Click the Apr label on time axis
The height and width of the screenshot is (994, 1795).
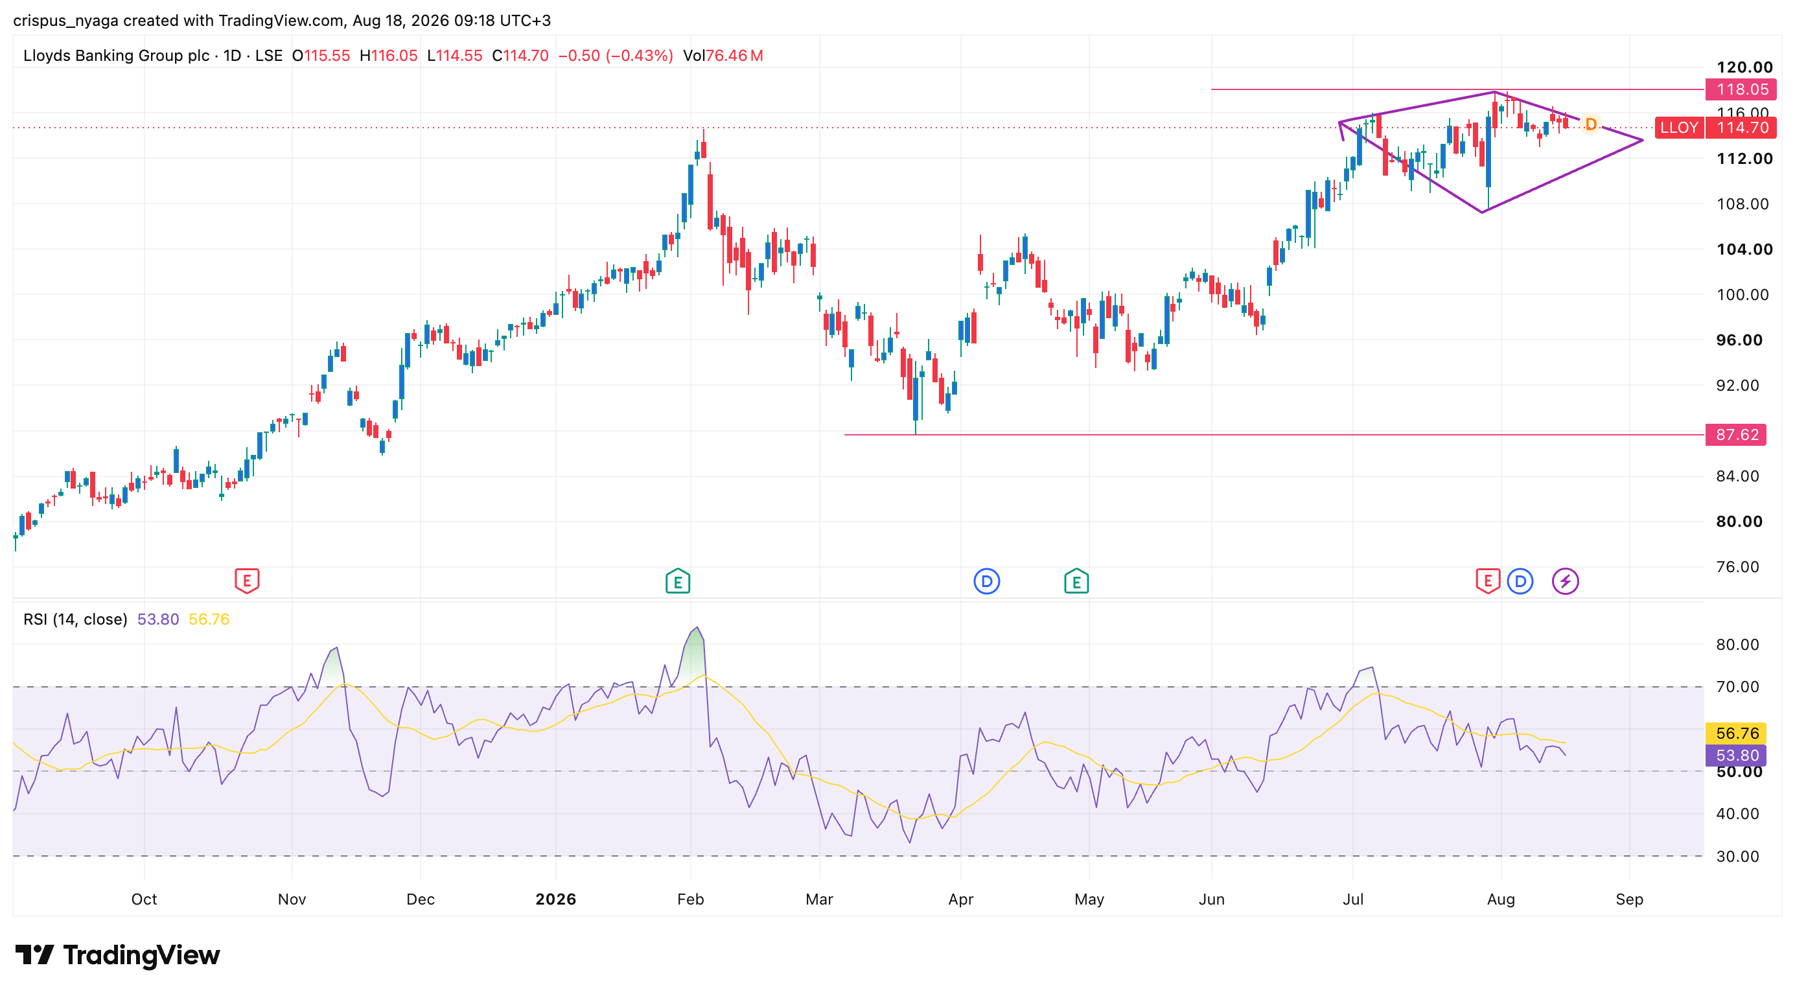coord(961,899)
